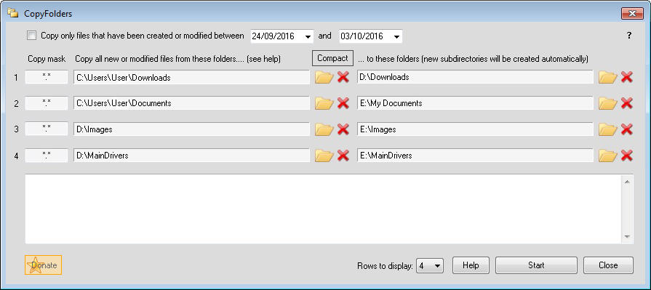The height and width of the screenshot is (290, 651).
Task: Enable copy only files modified between dates
Action: 31,36
